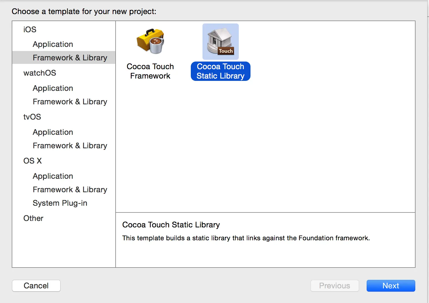The height and width of the screenshot is (303, 429).
Task: Choose Framework & Library under tvOS
Action: pyautogui.click(x=70, y=146)
